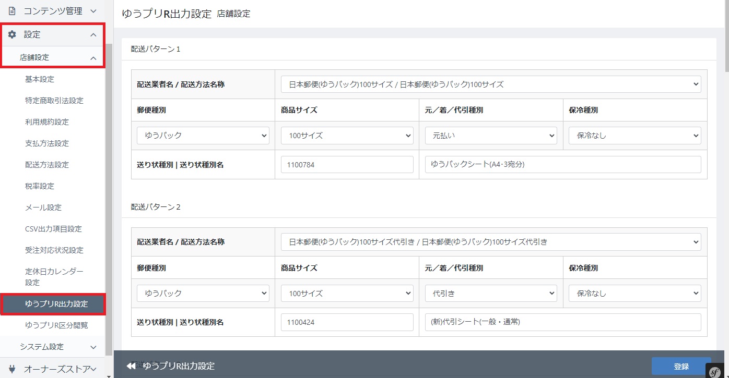This screenshot has height=378, width=729.
Task: Open 商品サイズ dropdown in 配送パターン1
Action: click(x=347, y=135)
